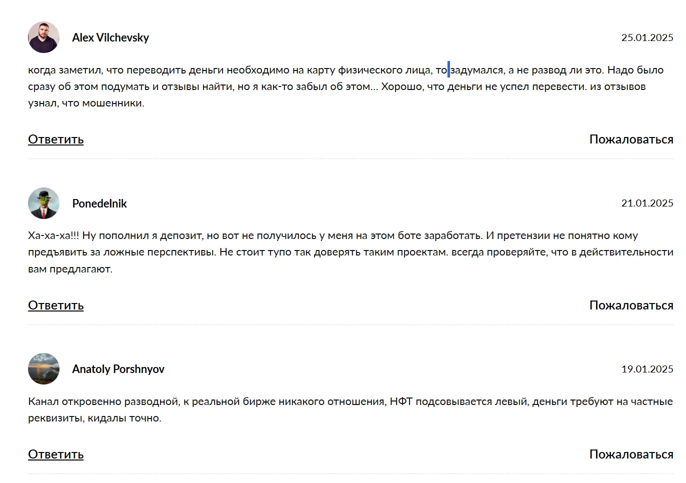
Task: Click Ответить under Anatoly Porshnyov's comment
Action: 55,454
